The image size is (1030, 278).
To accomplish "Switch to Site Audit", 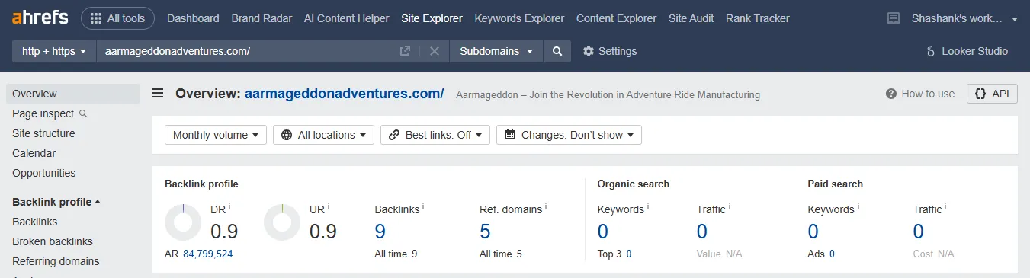I will pyautogui.click(x=691, y=18).
